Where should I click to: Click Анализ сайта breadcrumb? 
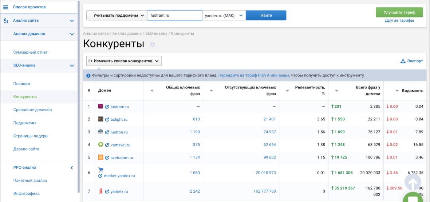tap(96, 34)
